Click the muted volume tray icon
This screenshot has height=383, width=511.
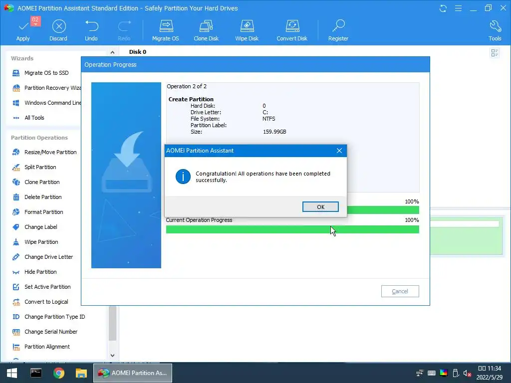[467, 373]
